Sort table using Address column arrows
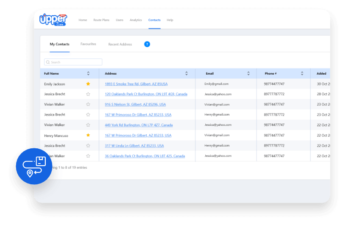The image size is (346, 225). 187,73
